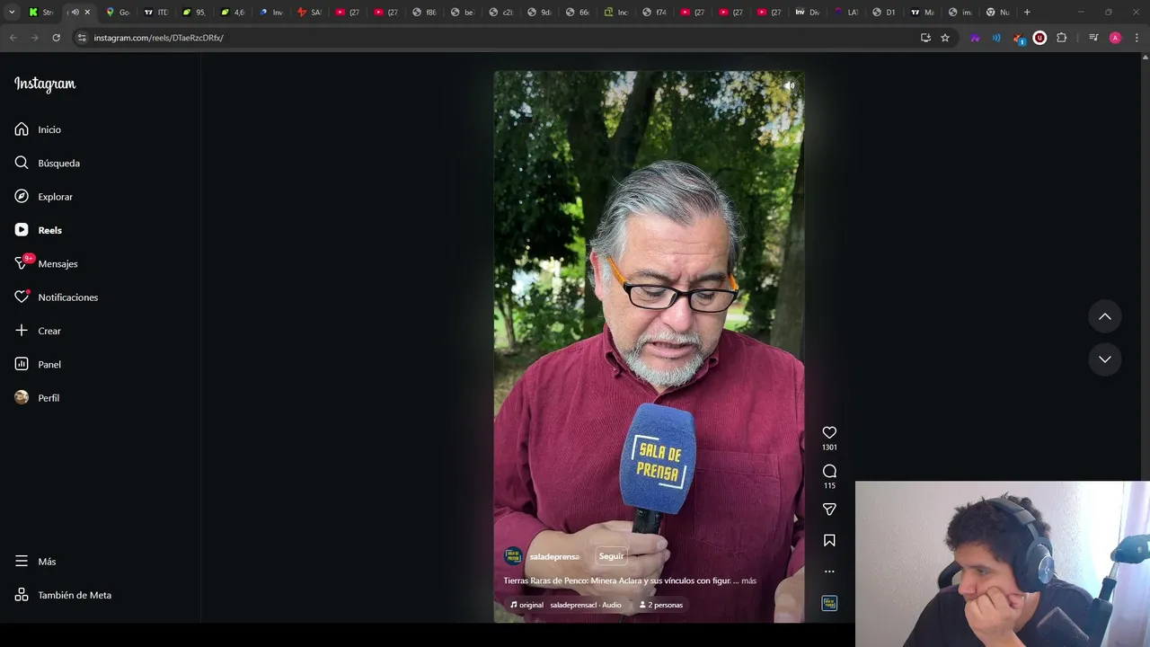Open the reel's three-dot options
Viewport: 1150px width, 647px height.
[x=829, y=572]
